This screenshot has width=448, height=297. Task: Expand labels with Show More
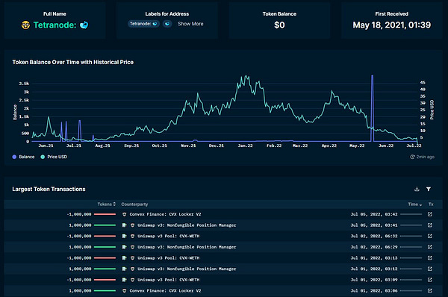point(190,24)
